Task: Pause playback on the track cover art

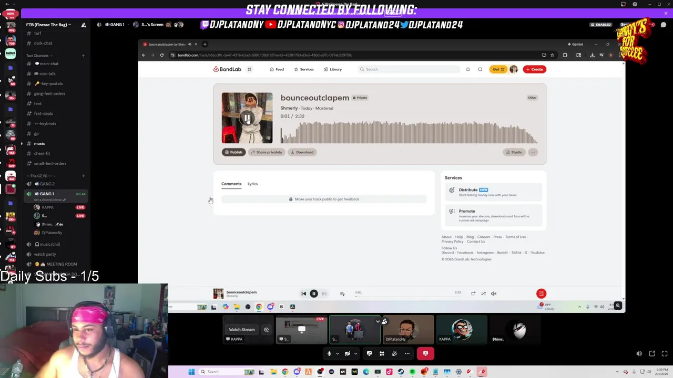Action: coord(247,118)
